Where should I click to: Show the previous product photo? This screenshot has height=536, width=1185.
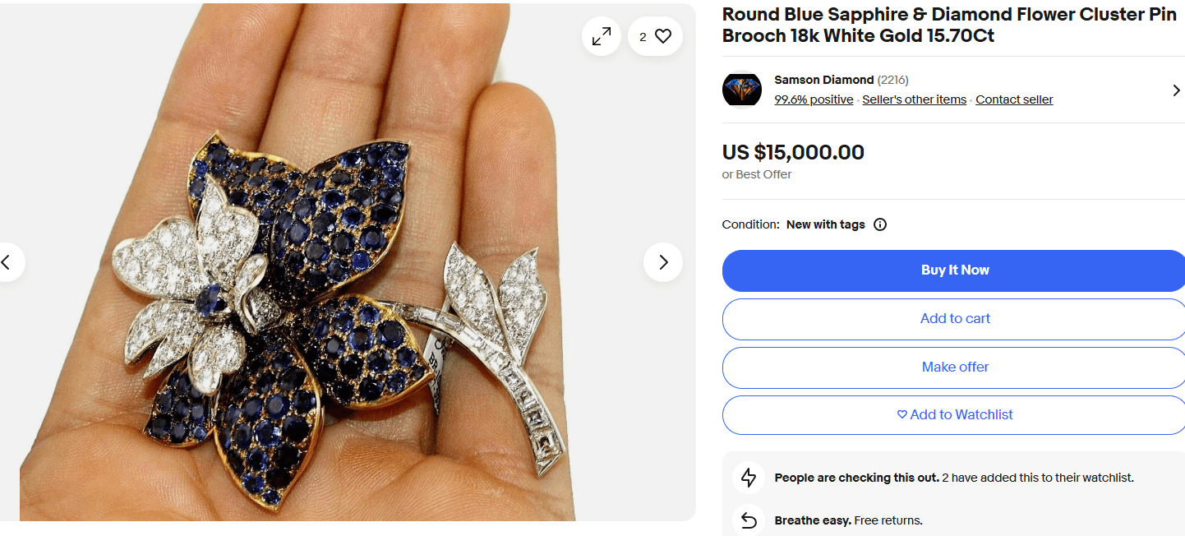(6, 261)
